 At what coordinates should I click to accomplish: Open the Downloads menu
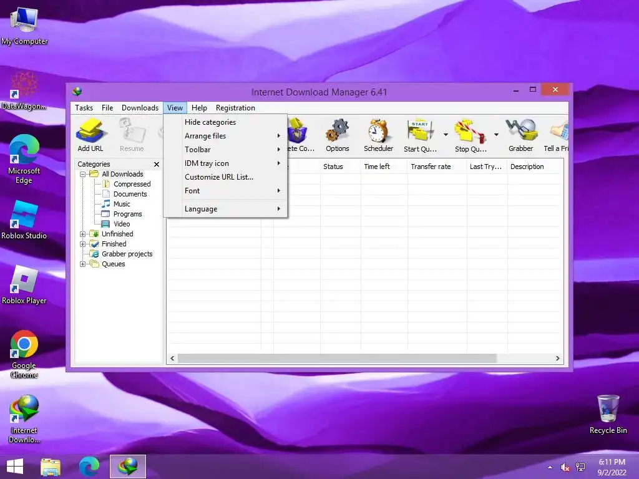pyautogui.click(x=140, y=108)
